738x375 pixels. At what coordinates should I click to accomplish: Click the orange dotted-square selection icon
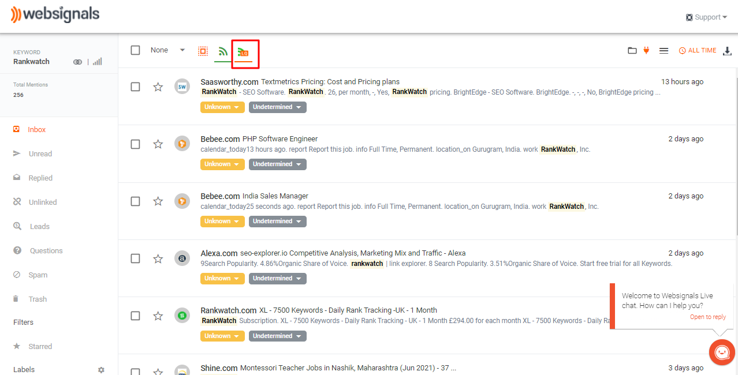tap(203, 51)
